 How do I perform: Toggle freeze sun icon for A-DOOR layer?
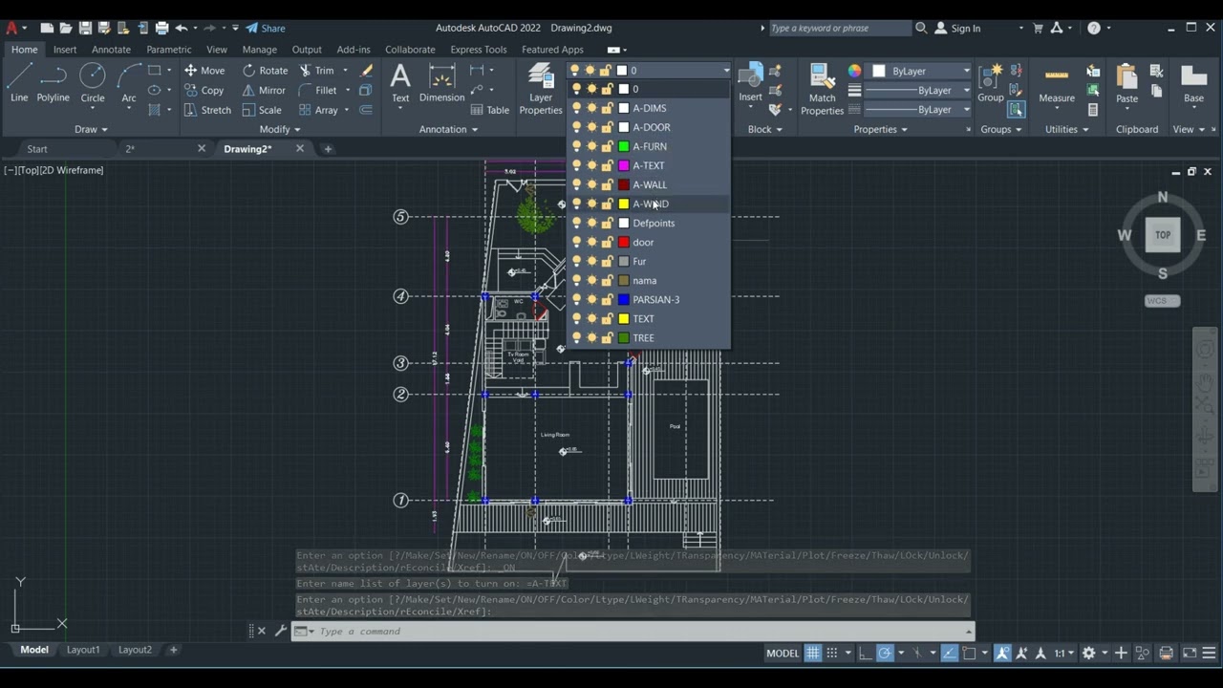click(x=591, y=127)
